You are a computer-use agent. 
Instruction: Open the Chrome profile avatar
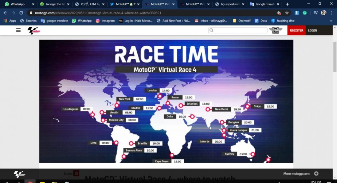click(323, 13)
